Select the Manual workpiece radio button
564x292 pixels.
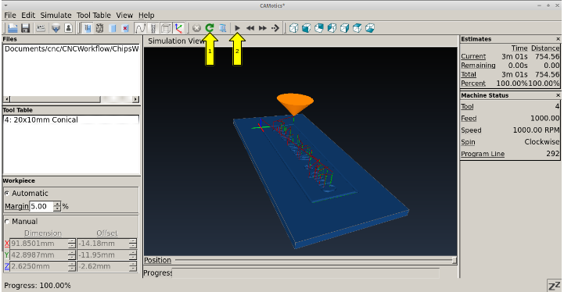(7, 222)
